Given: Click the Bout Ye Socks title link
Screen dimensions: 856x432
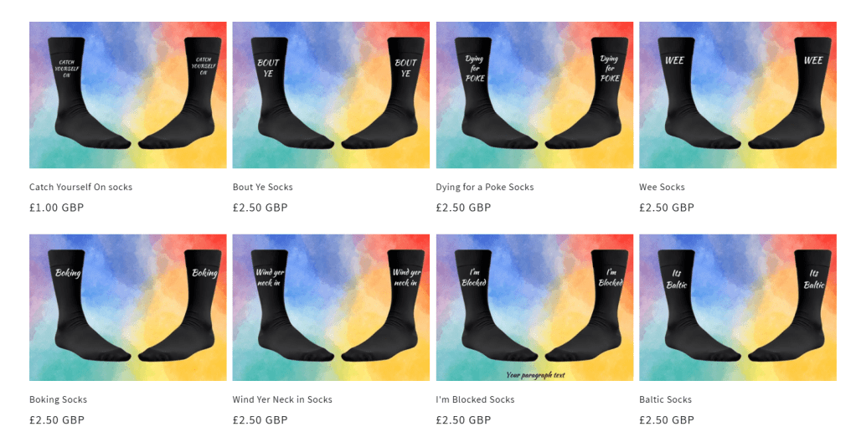Looking at the screenshot, I should tap(263, 187).
